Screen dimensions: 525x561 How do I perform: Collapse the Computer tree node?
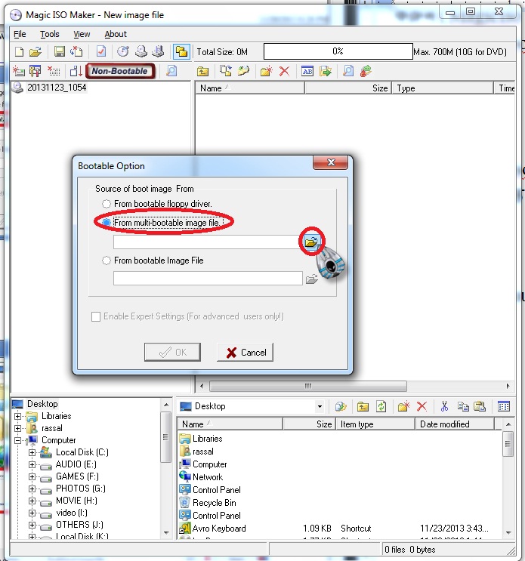pyautogui.click(x=17, y=440)
